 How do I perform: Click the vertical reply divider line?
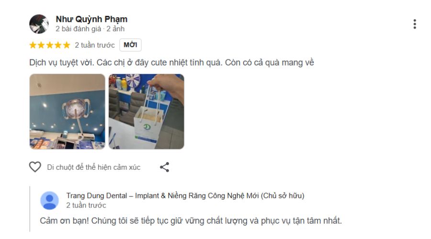point(30,209)
